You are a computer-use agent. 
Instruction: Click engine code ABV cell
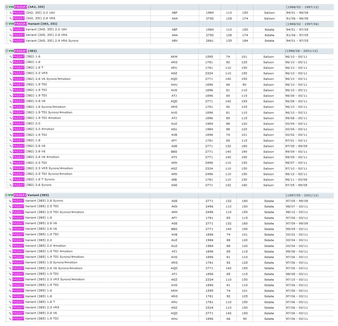[175, 41]
